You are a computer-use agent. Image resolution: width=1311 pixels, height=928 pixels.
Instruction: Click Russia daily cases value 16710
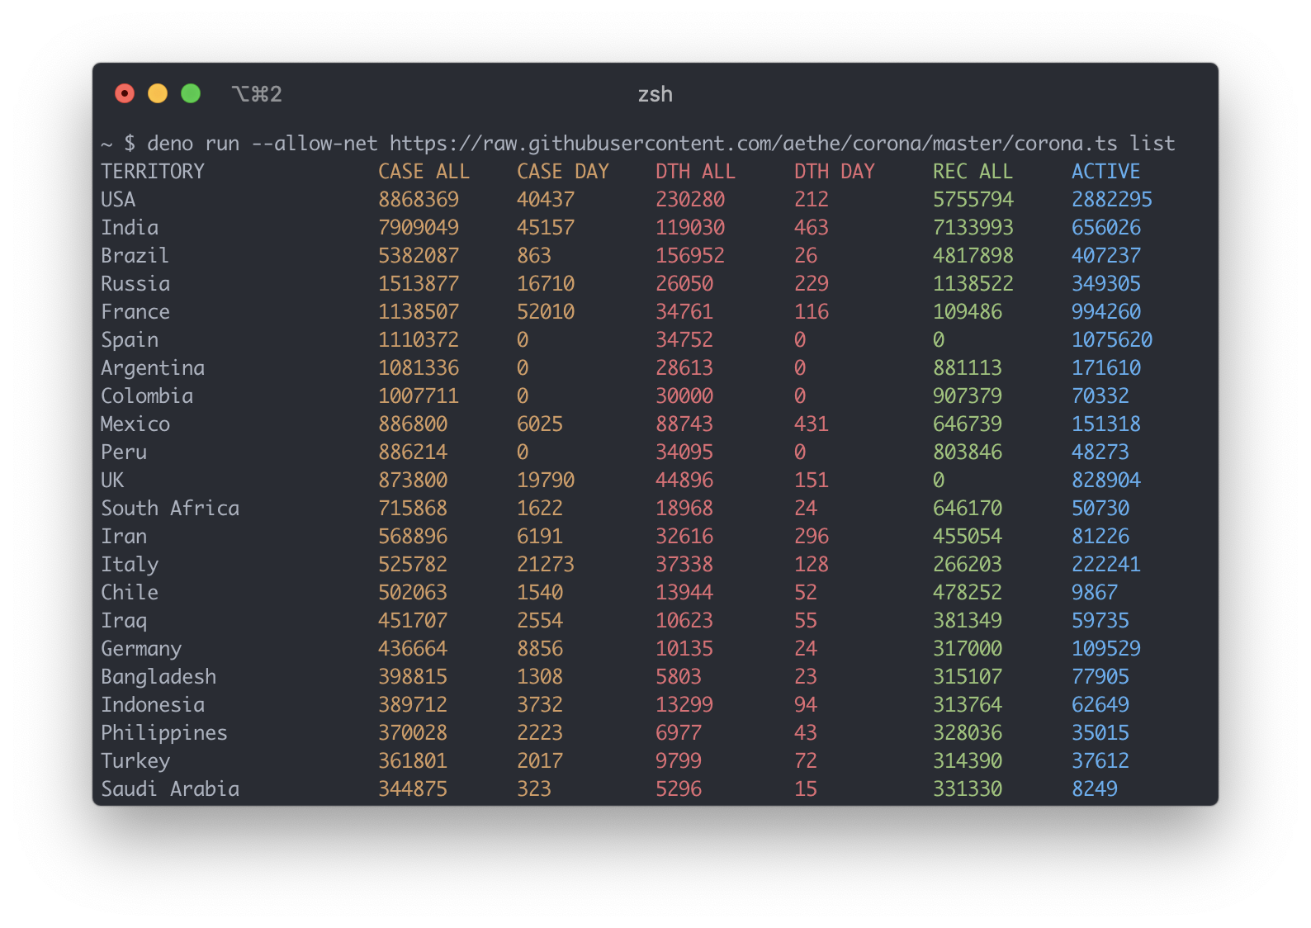pos(546,284)
